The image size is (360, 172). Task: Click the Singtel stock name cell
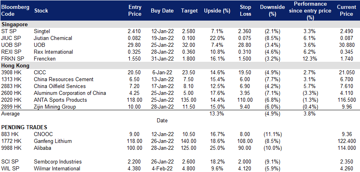(x=42, y=31)
